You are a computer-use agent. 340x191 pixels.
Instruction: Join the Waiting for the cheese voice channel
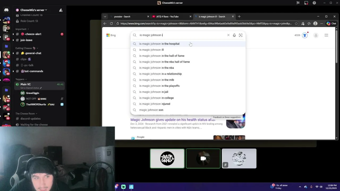tap(39, 125)
